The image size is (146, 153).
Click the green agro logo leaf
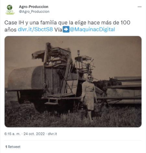point(10,7)
